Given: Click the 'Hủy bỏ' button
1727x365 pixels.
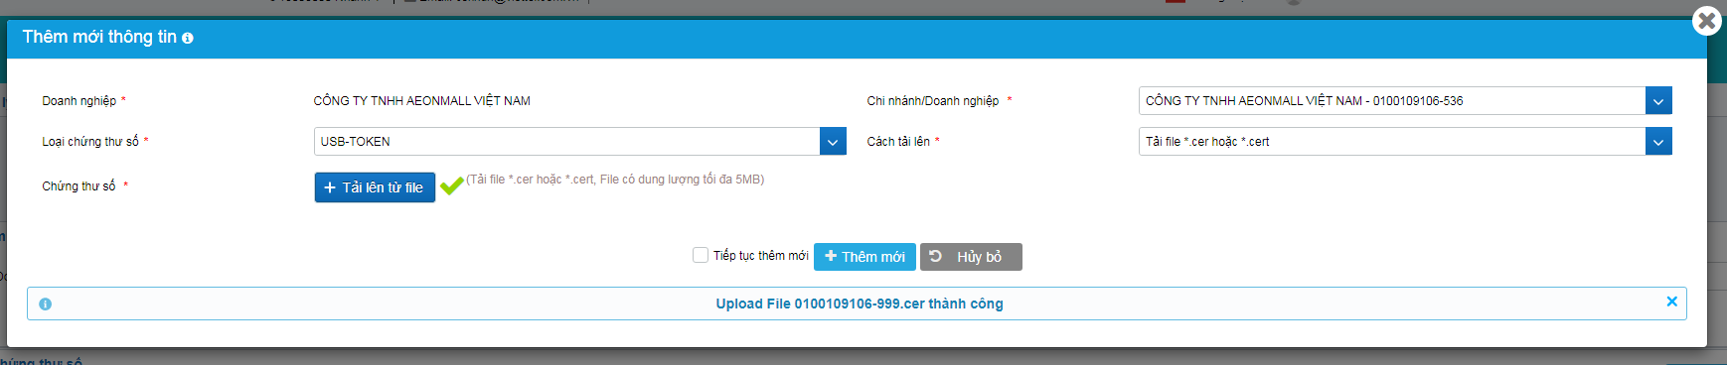Looking at the screenshot, I should [x=971, y=257].
